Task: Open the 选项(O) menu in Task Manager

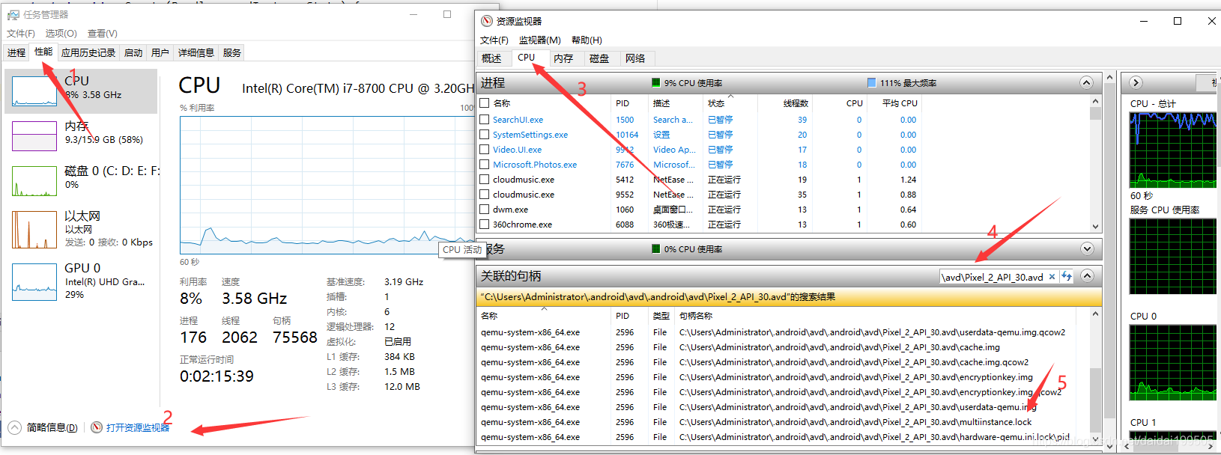Action: coord(61,34)
